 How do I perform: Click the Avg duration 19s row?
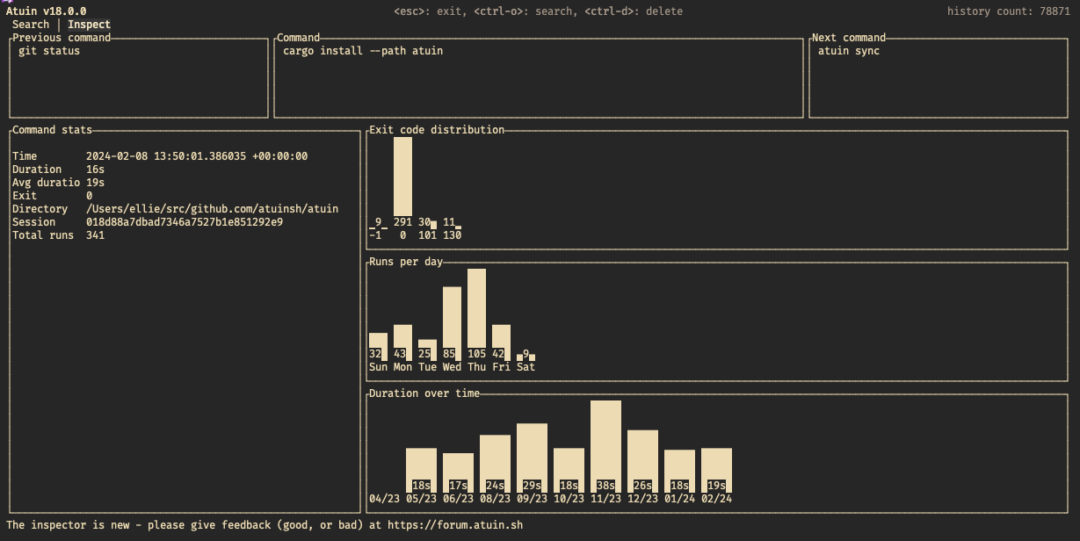(x=59, y=183)
